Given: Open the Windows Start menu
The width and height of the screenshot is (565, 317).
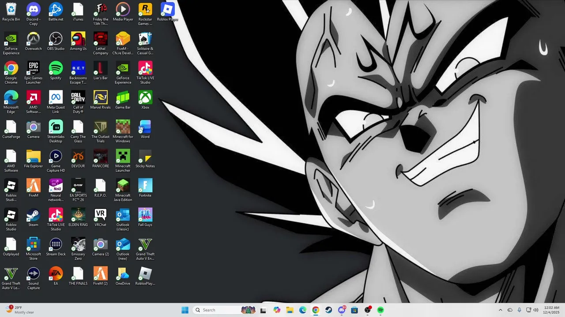Looking at the screenshot, I should click(x=185, y=310).
